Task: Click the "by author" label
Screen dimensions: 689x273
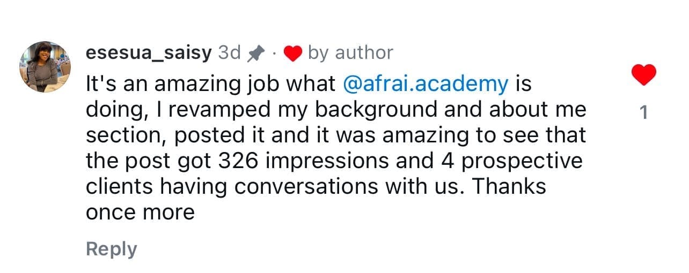Action: click(x=350, y=52)
